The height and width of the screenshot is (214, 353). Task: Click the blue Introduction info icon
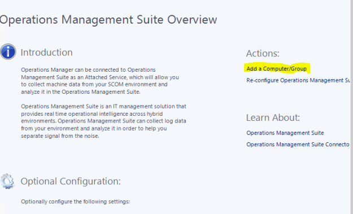coord(8,51)
